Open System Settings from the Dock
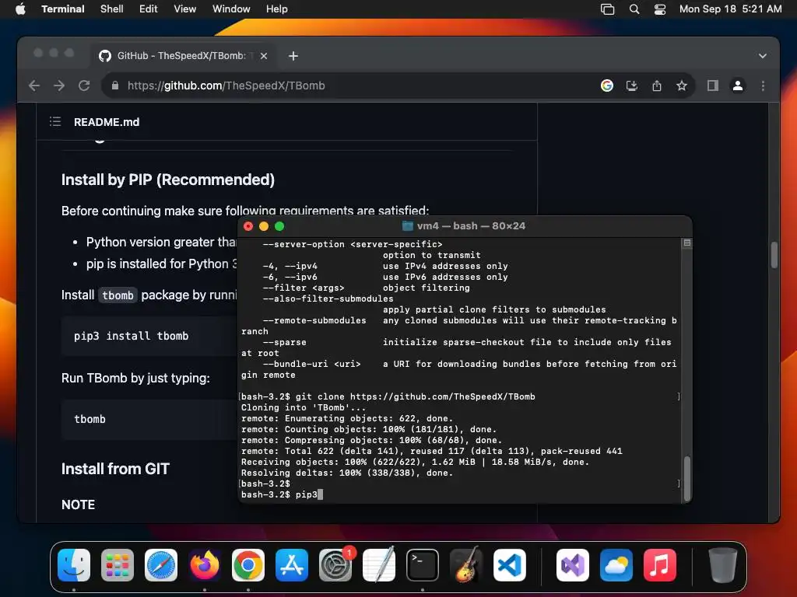 click(x=335, y=565)
